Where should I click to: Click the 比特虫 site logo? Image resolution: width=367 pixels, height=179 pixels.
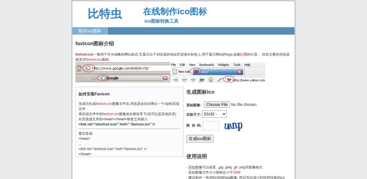click(105, 14)
